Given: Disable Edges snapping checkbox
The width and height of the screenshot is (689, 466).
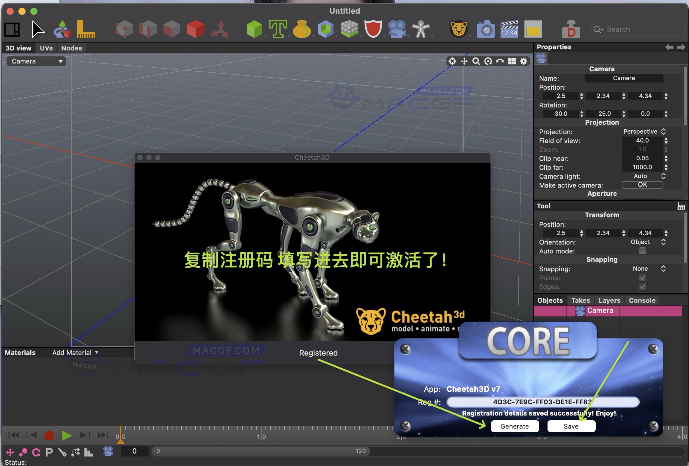Looking at the screenshot, I should point(642,287).
